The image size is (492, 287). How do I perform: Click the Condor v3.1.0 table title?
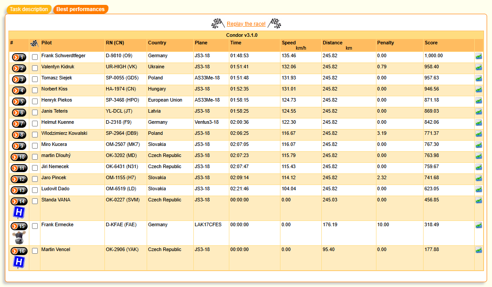[242, 35]
